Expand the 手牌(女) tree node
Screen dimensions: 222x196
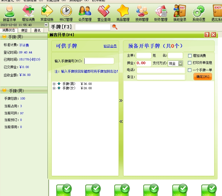(x=54, y=88)
